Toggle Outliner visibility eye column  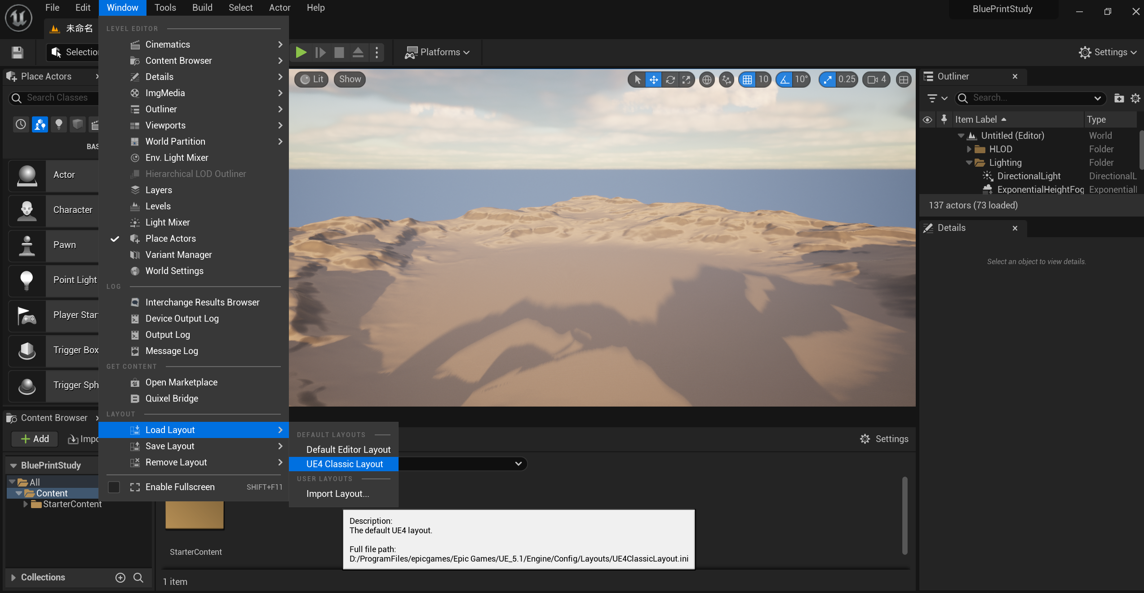pyautogui.click(x=927, y=119)
